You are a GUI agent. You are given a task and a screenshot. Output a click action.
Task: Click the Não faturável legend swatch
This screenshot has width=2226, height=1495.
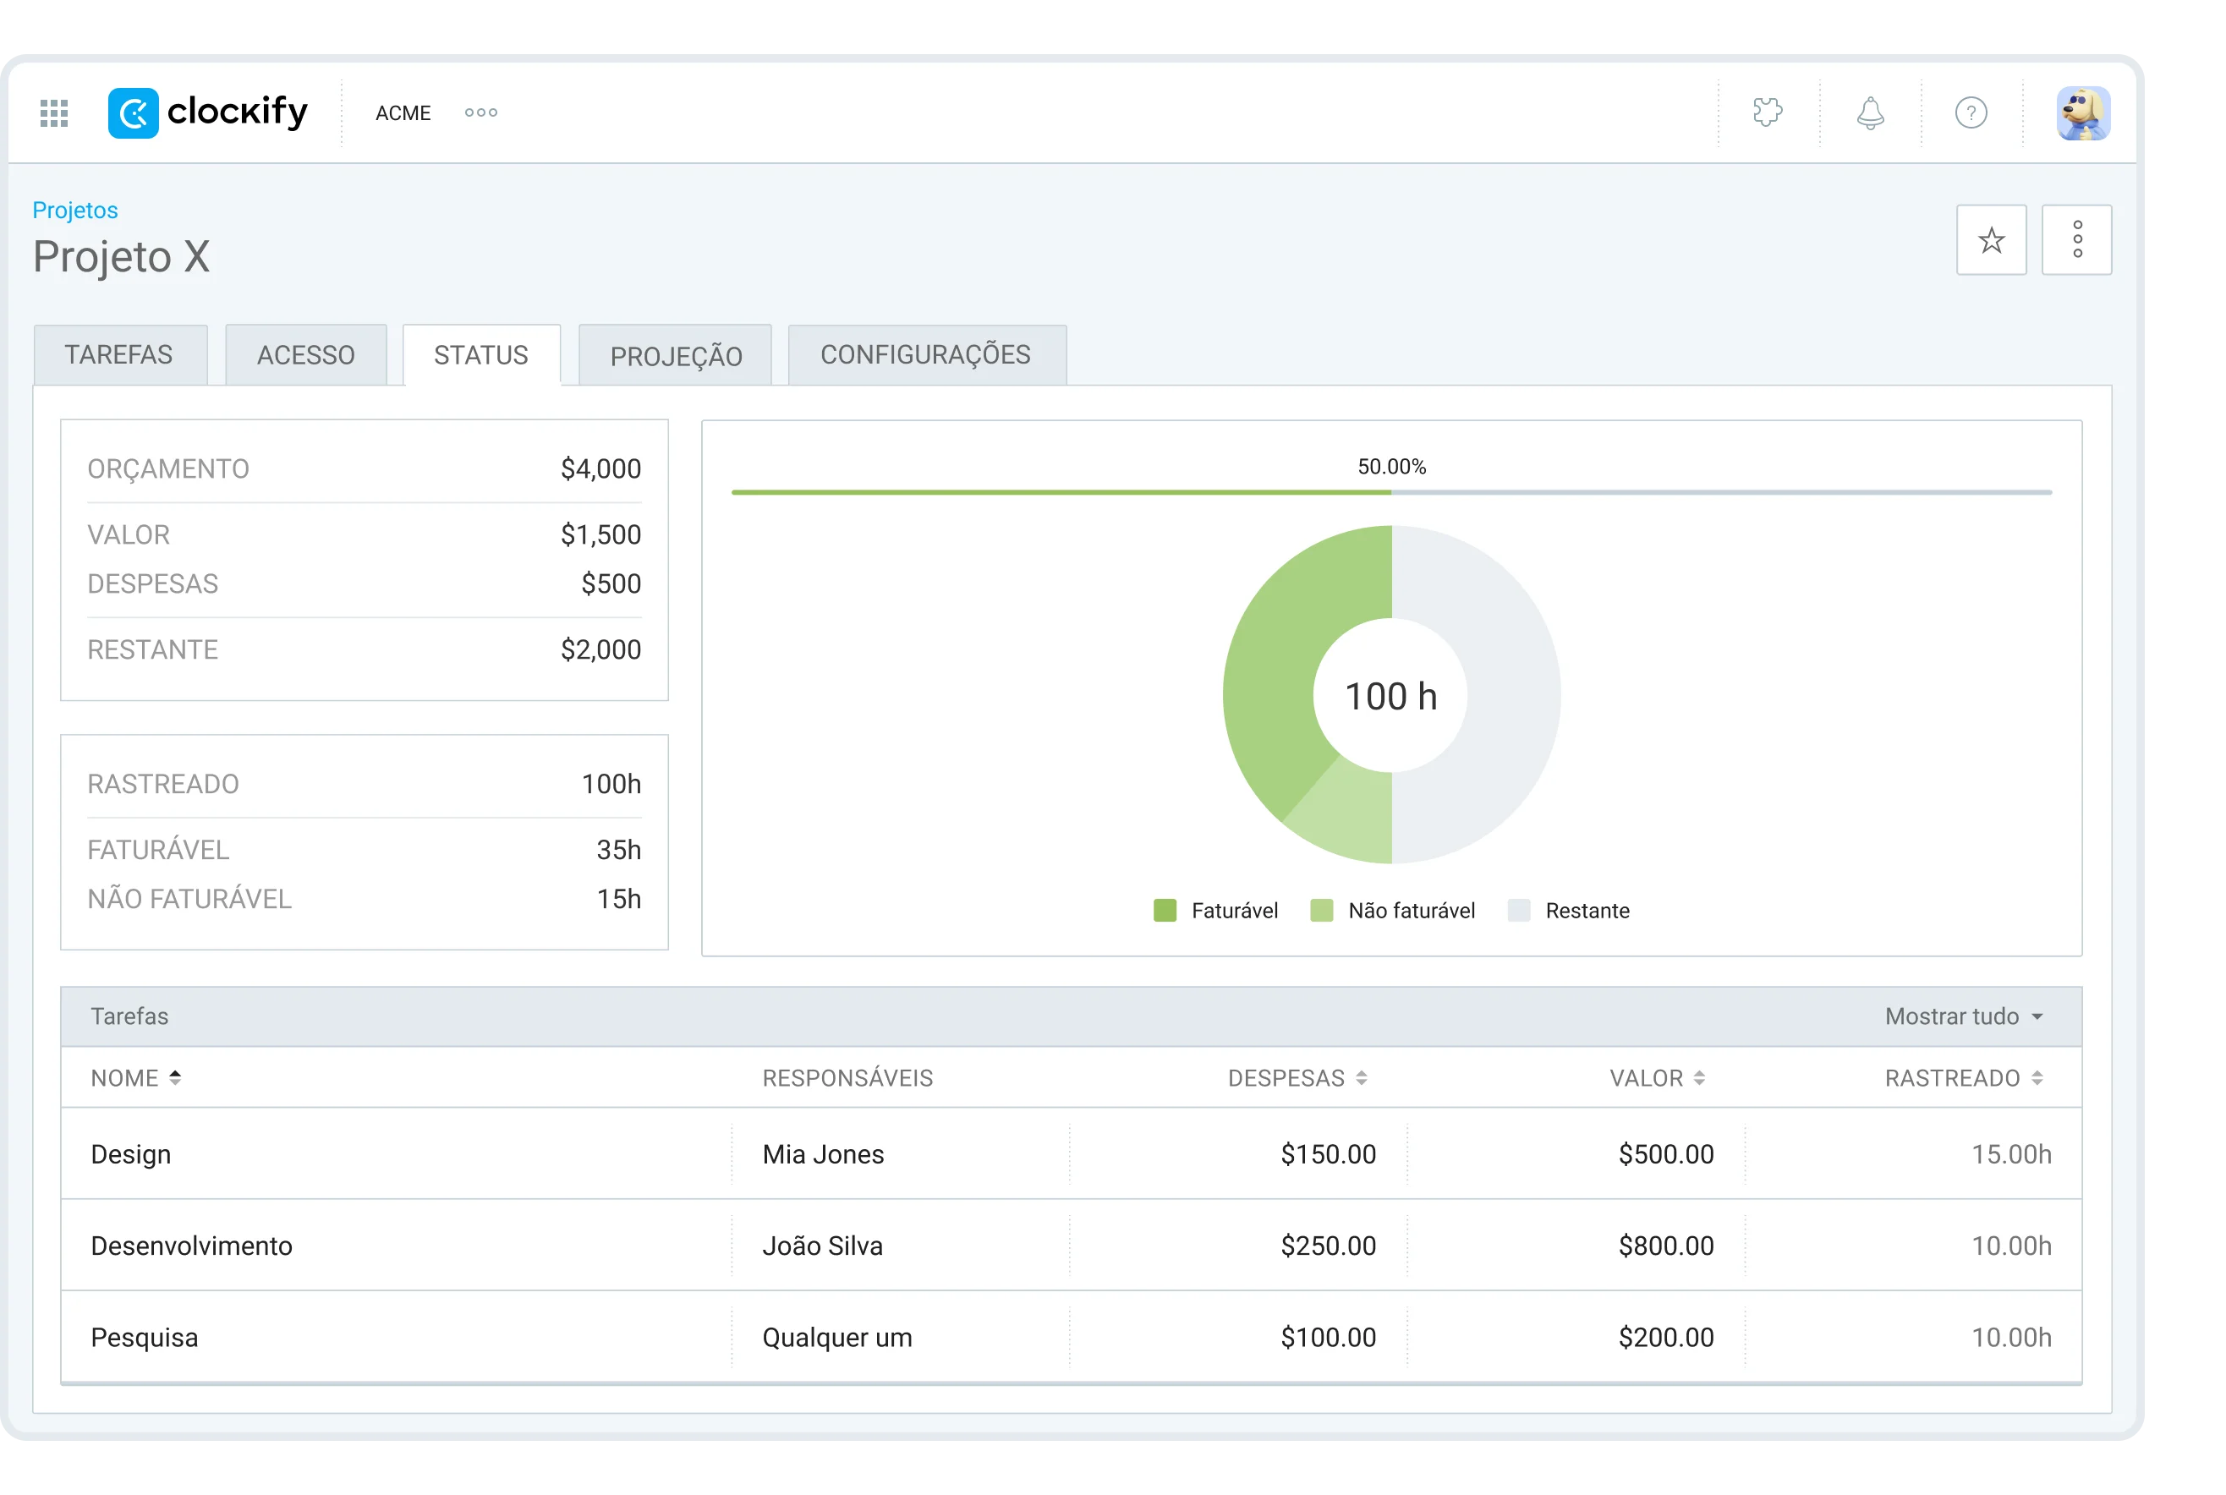tap(1321, 910)
